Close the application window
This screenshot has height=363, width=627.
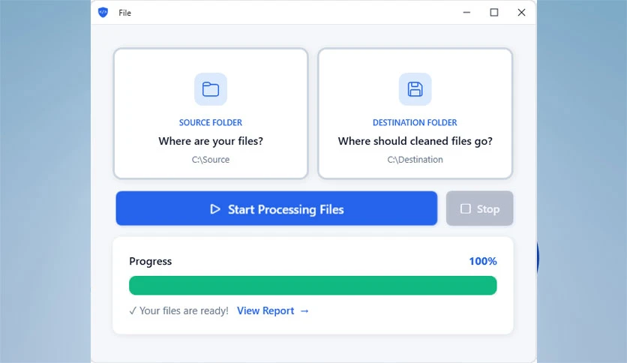coord(521,13)
